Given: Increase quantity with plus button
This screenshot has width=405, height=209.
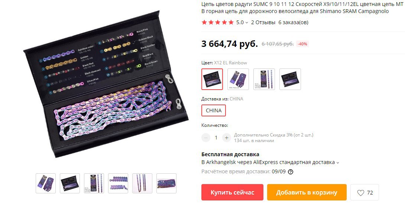Looking at the screenshot, I should pos(227,138).
